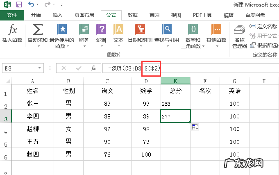This screenshot has width=279, height=175.
Task: Open the PDF工具 tab
Action: click(202, 15)
